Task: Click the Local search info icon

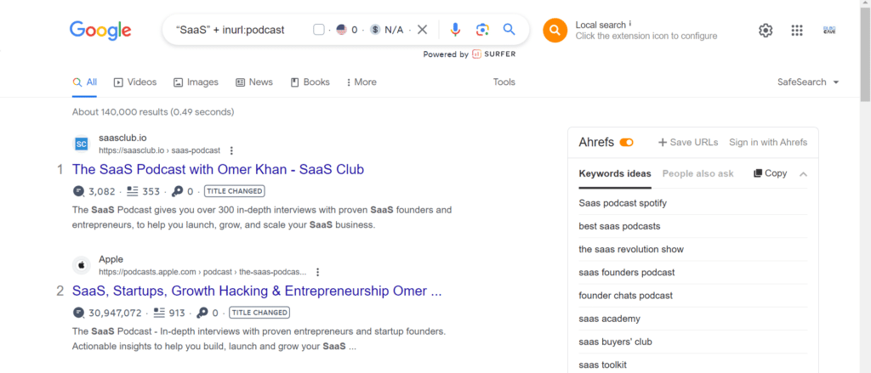Action: pos(630,24)
